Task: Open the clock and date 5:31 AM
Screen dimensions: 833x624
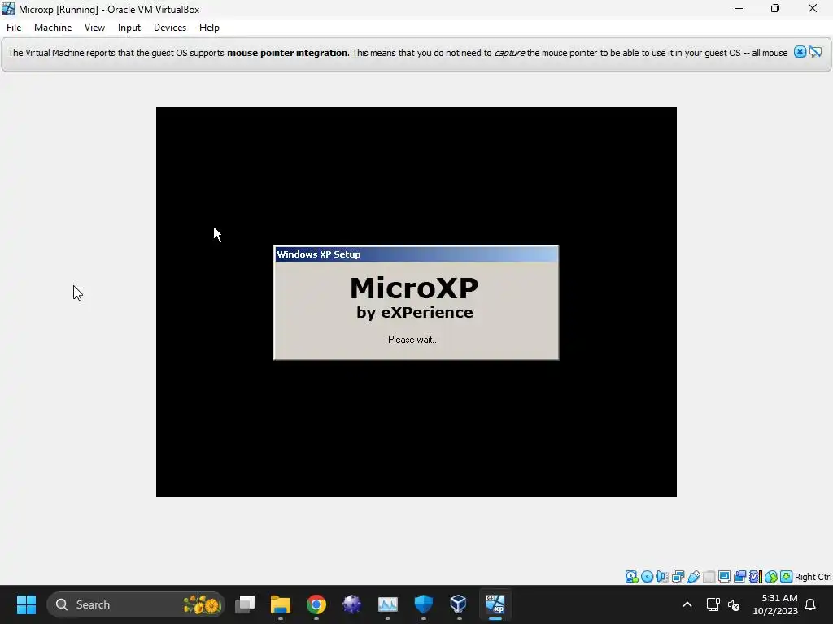Action: click(x=775, y=604)
